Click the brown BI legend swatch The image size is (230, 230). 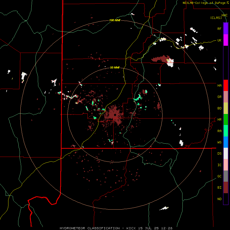click(226, 188)
